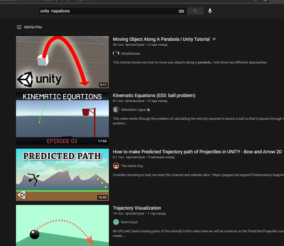Go to The Game Guy channel name
The width and height of the screenshot is (284, 246).
132,166
